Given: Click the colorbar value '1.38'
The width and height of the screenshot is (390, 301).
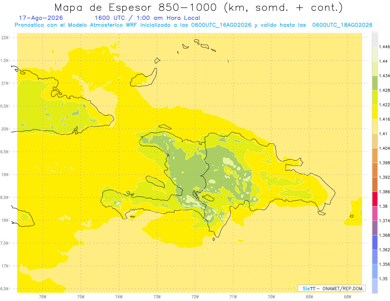Looking at the screenshot, I should coord(383,206).
